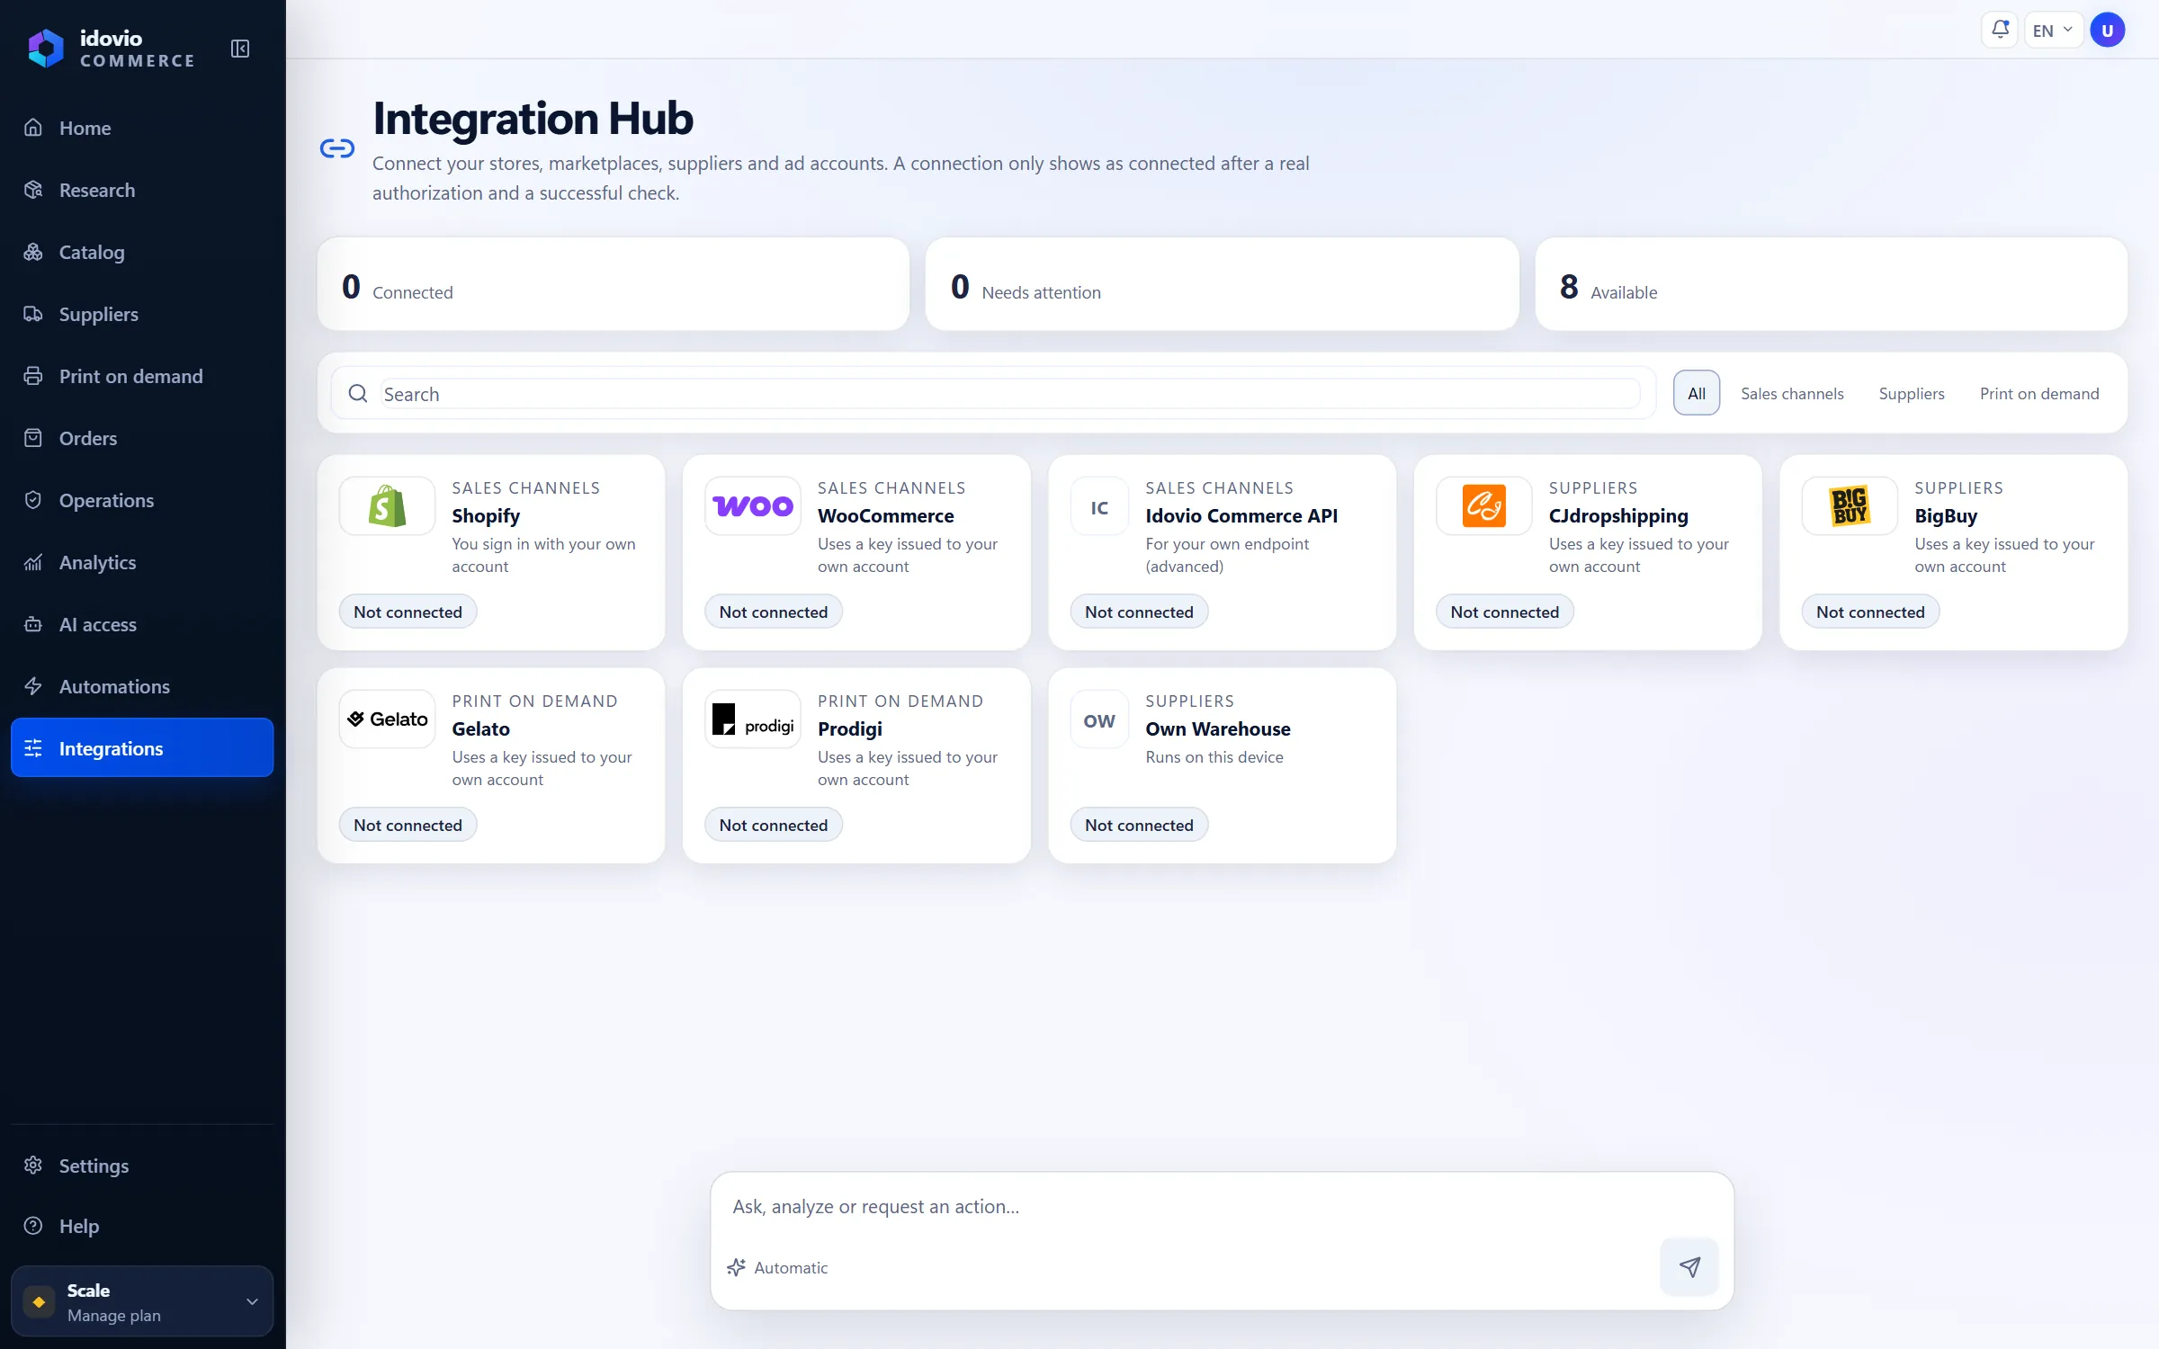Click the idovio Commerce logo
This screenshot has width=2159, height=1349.
click(110, 49)
